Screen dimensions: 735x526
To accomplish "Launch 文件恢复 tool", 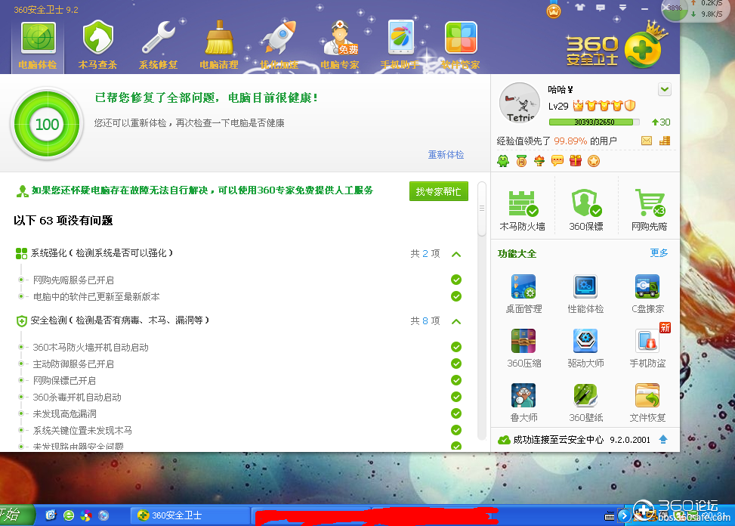I will 647,403.
